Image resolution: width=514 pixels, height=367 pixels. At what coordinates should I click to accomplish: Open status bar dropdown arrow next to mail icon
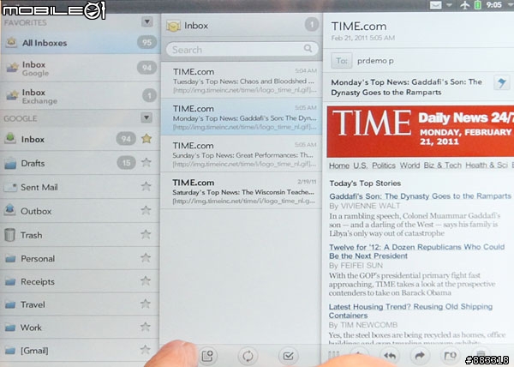[450, 5]
